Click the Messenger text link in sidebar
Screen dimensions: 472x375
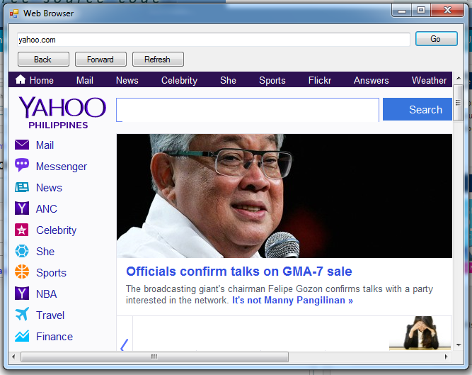[62, 167]
